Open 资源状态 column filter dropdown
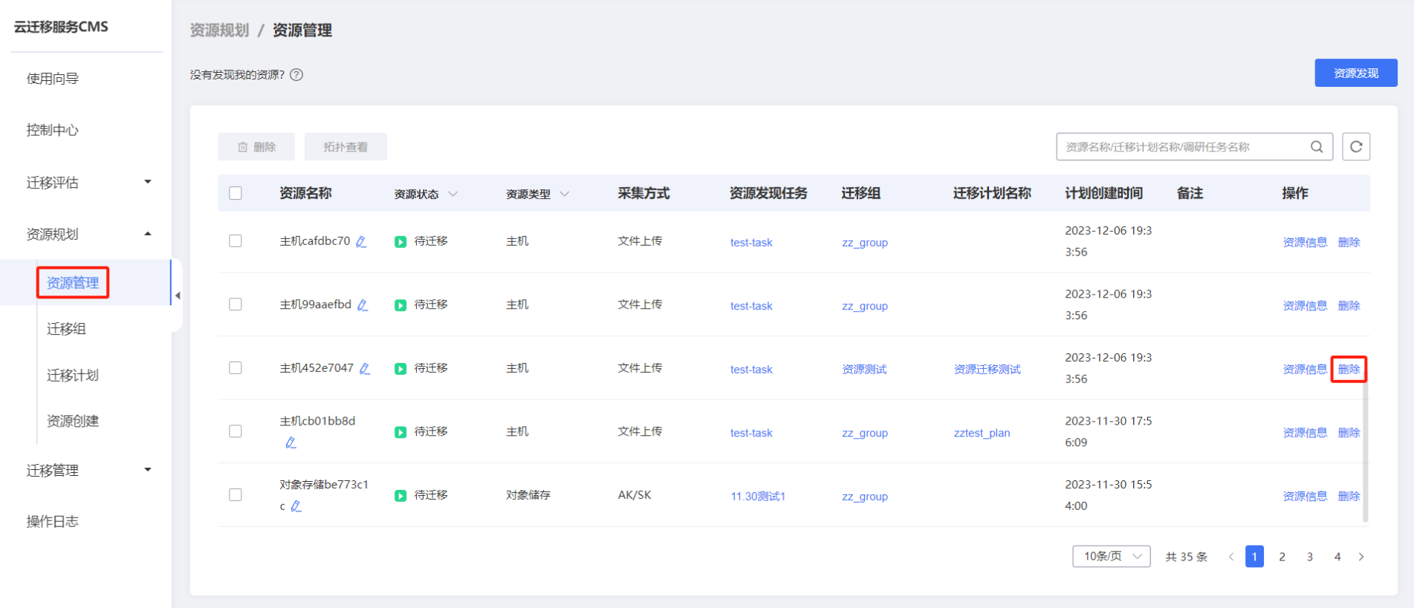This screenshot has width=1414, height=608. tap(453, 194)
